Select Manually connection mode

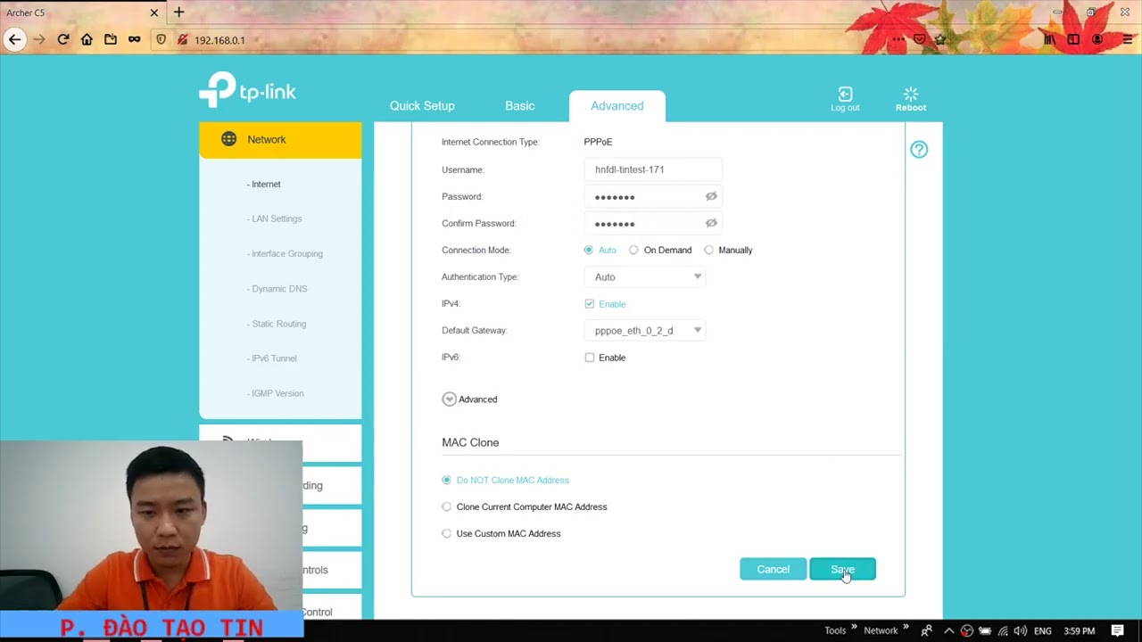tap(709, 250)
